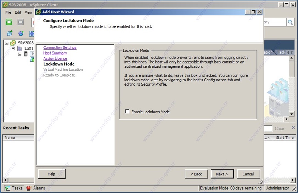Switch to the Task tab

281,52
